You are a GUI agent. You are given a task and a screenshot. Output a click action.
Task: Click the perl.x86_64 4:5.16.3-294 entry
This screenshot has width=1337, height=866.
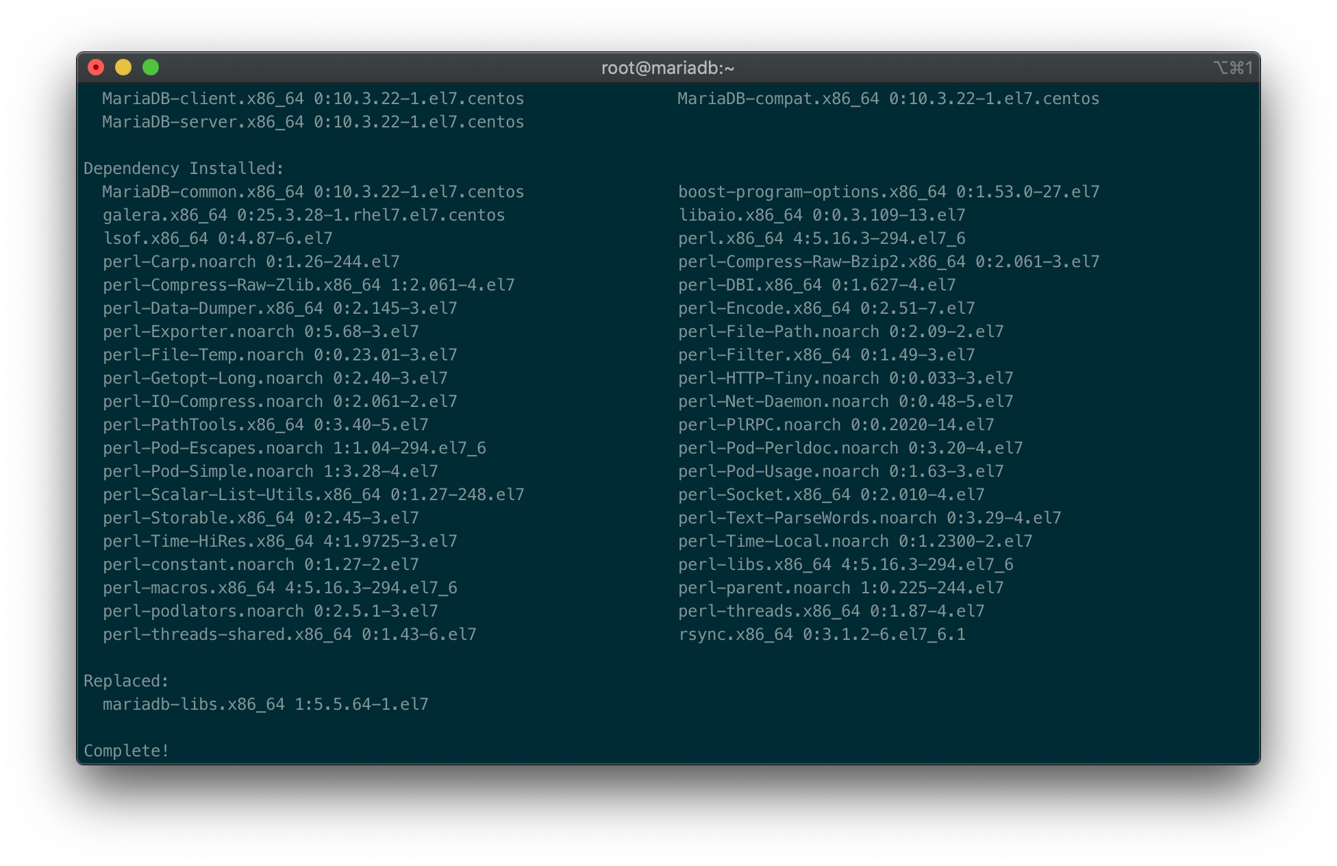(821, 238)
